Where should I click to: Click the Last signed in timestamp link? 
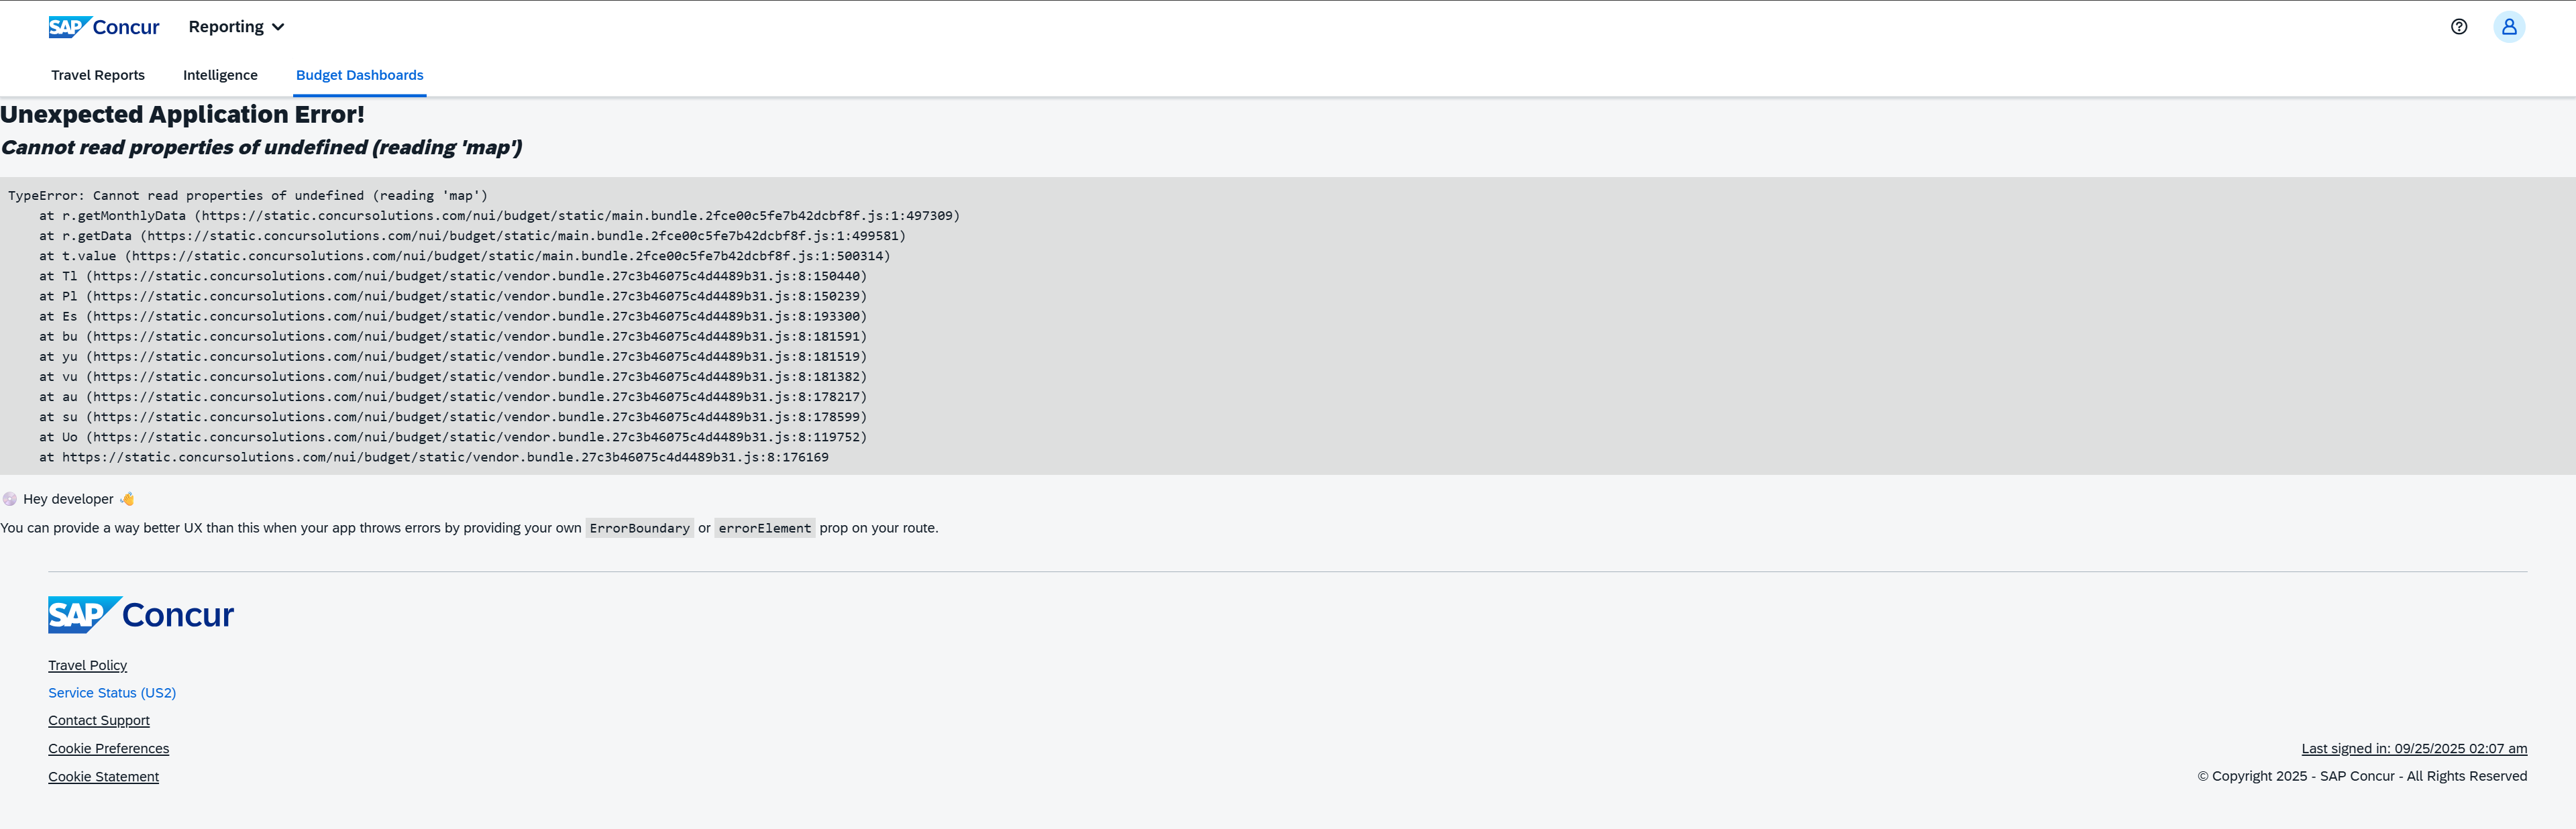pyautogui.click(x=2413, y=748)
